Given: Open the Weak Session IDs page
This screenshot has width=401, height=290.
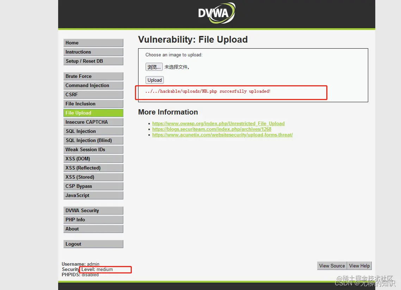Looking at the screenshot, I should pyautogui.click(x=93, y=150).
